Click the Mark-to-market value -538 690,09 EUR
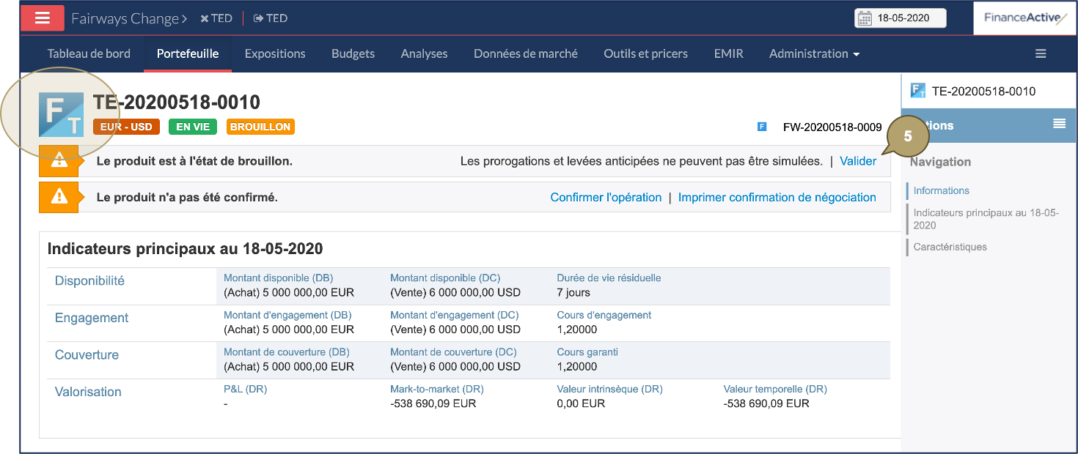Screen dimensions: 1078x454 pos(433,403)
